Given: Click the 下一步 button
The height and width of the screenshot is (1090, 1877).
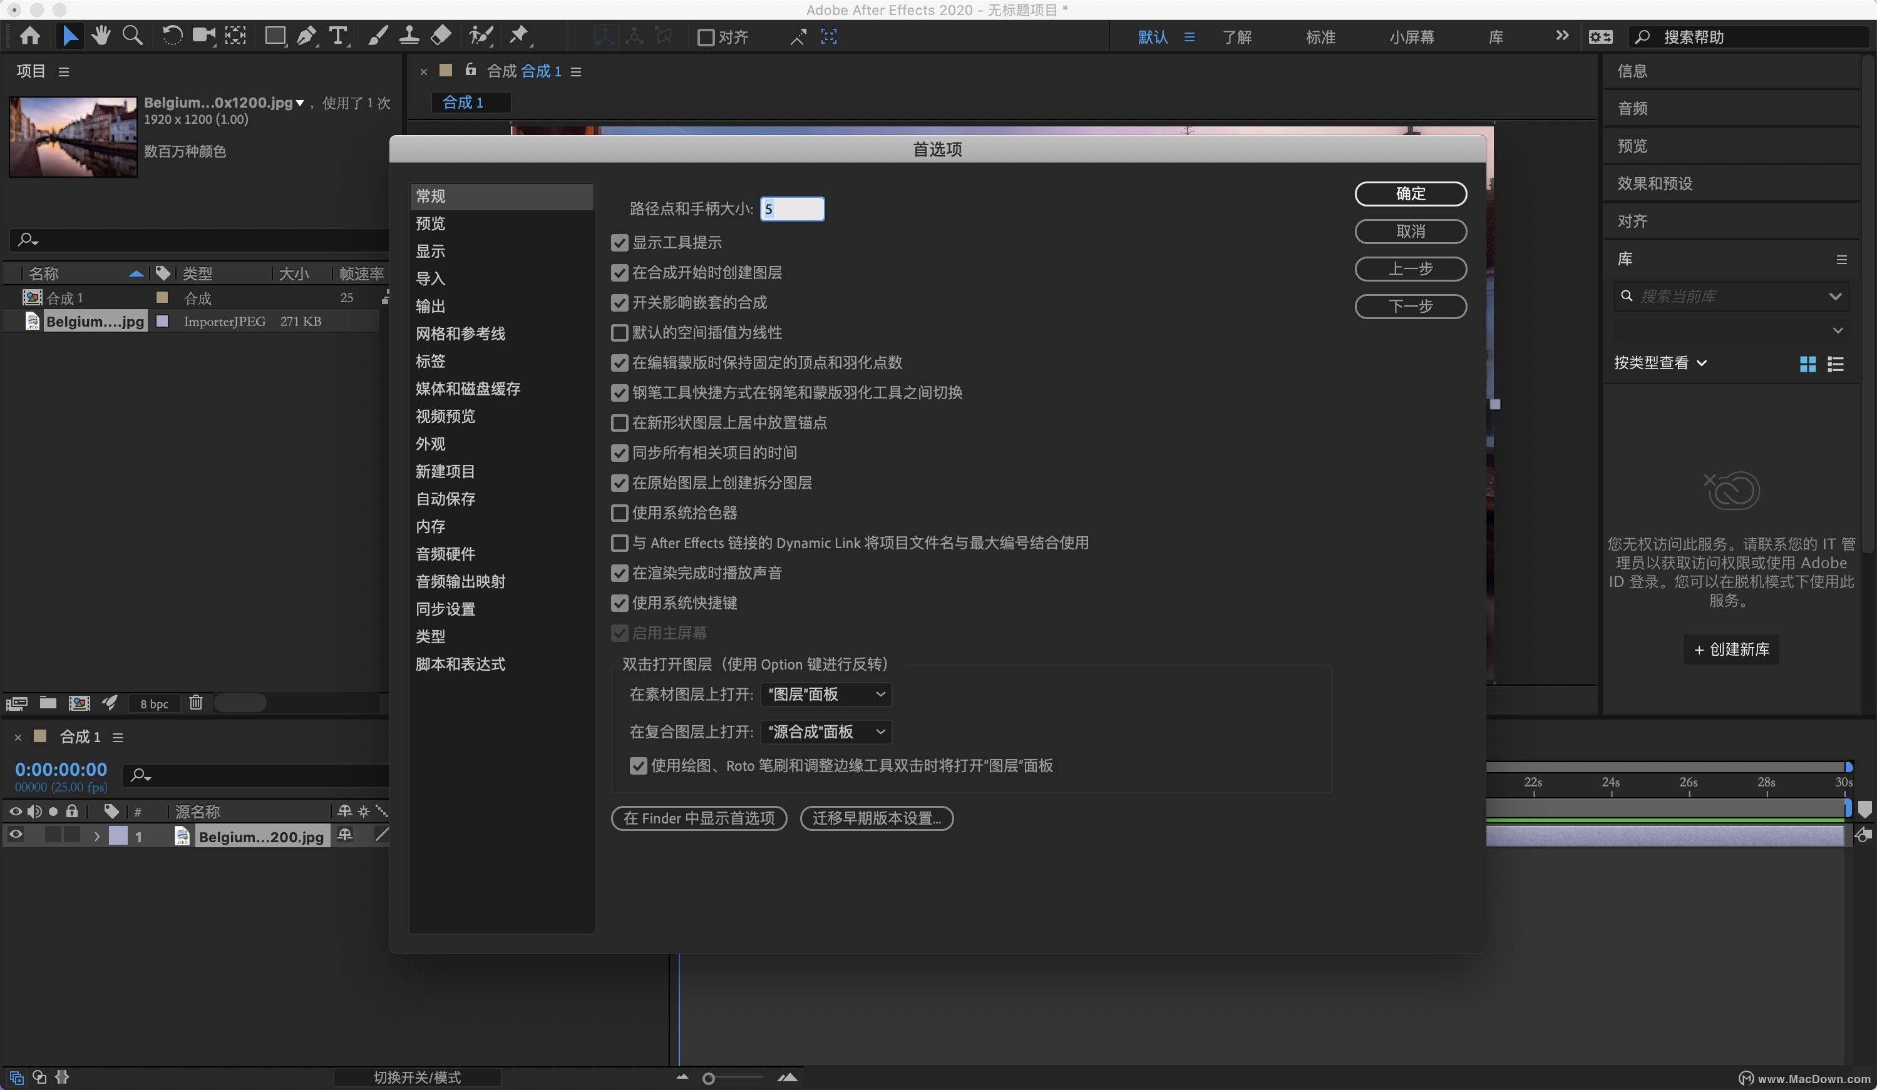Looking at the screenshot, I should (x=1411, y=306).
